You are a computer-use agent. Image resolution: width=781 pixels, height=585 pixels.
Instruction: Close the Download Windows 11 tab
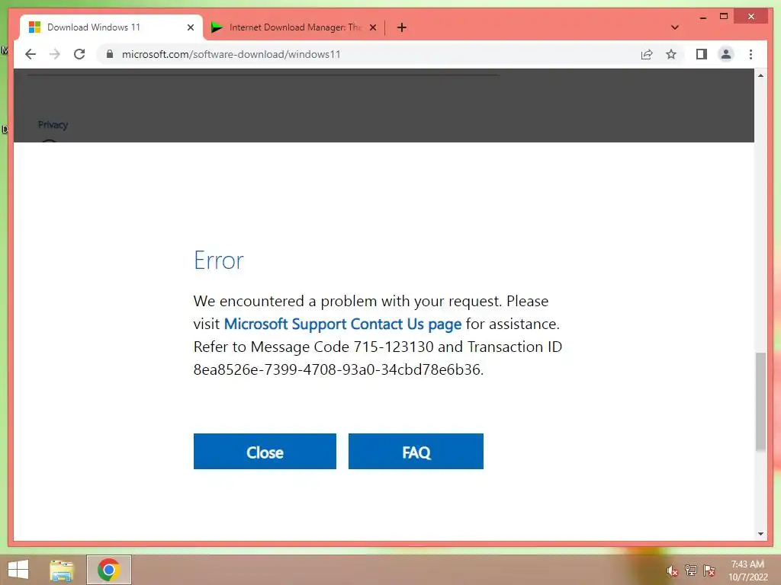(190, 27)
